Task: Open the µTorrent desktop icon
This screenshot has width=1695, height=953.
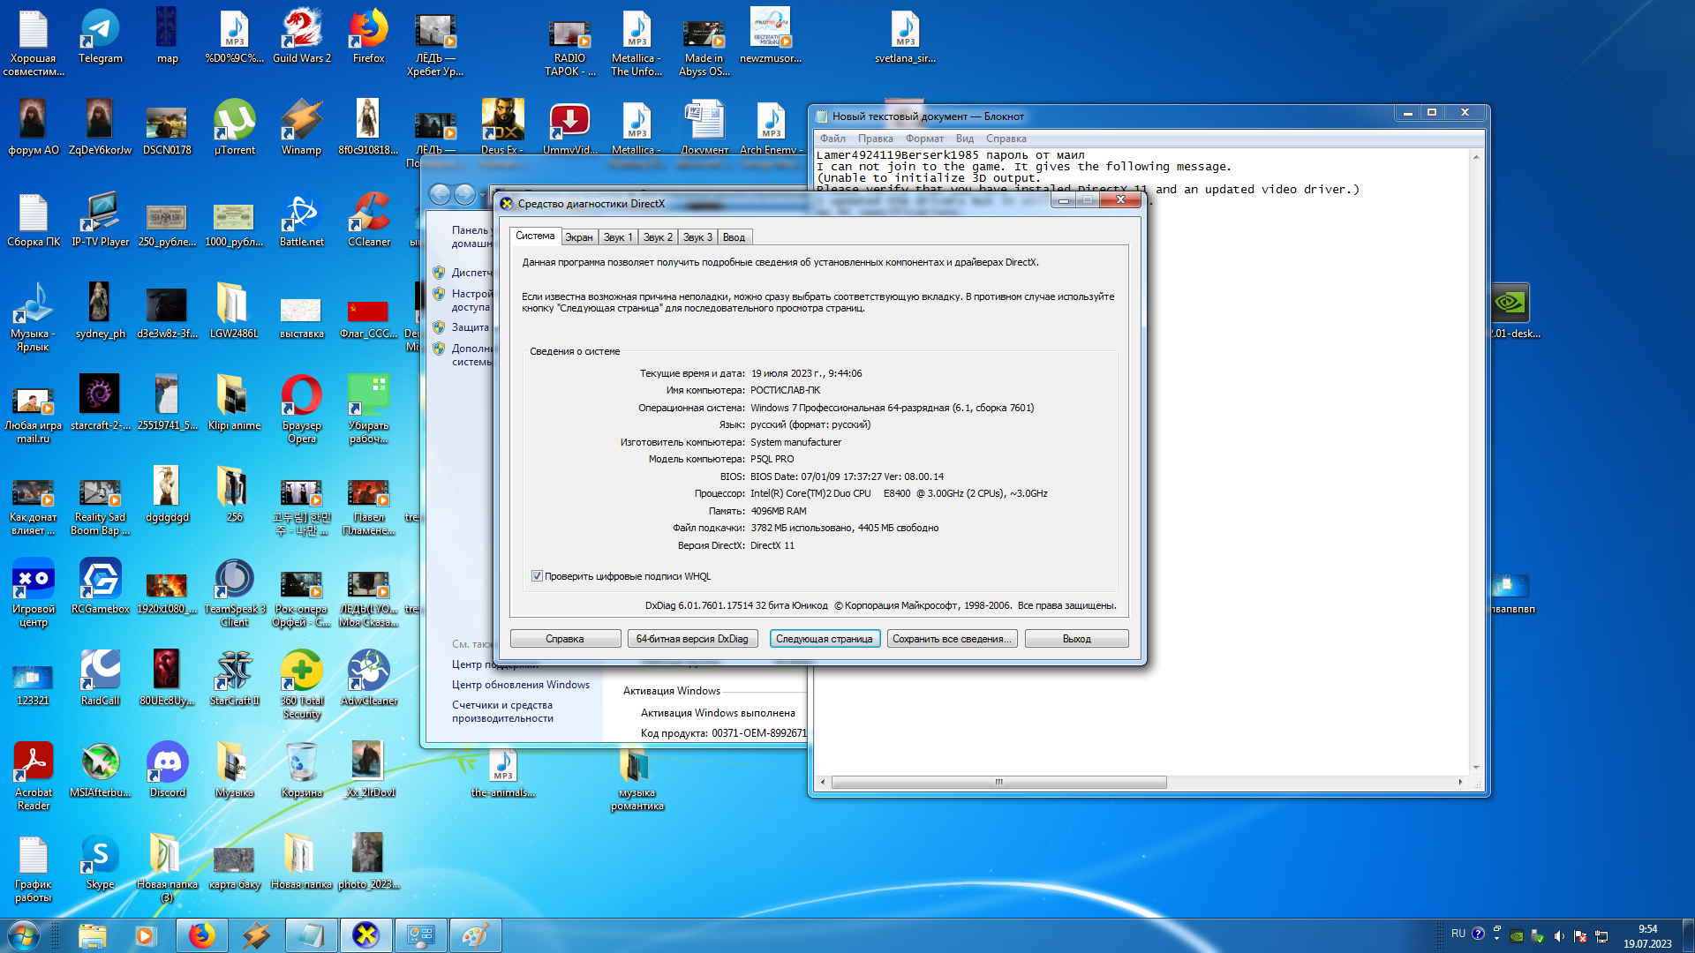Action: (x=234, y=128)
